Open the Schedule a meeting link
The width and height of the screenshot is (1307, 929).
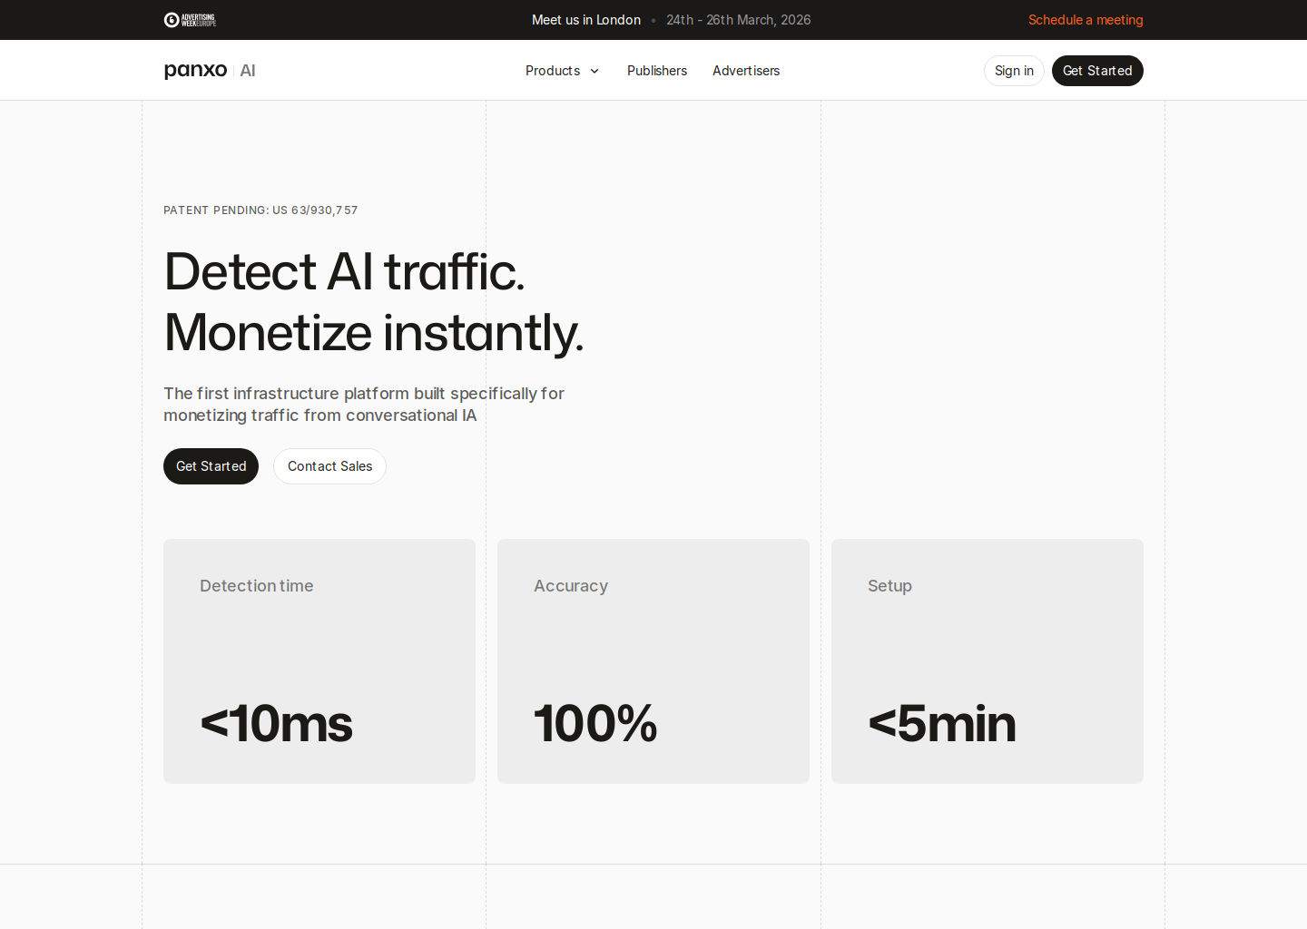click(1086, 19)
